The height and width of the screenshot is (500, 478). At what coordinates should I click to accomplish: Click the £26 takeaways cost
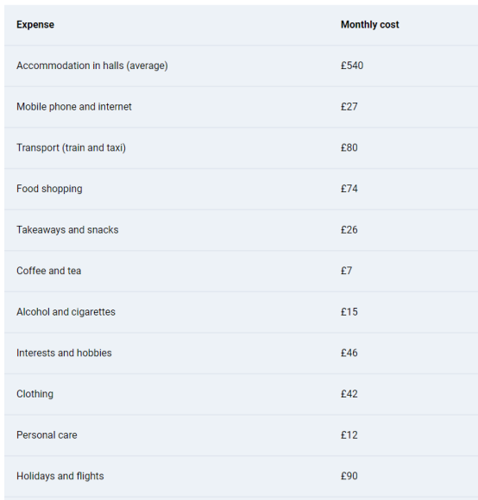pyautogui.click(x=349, y=230)
